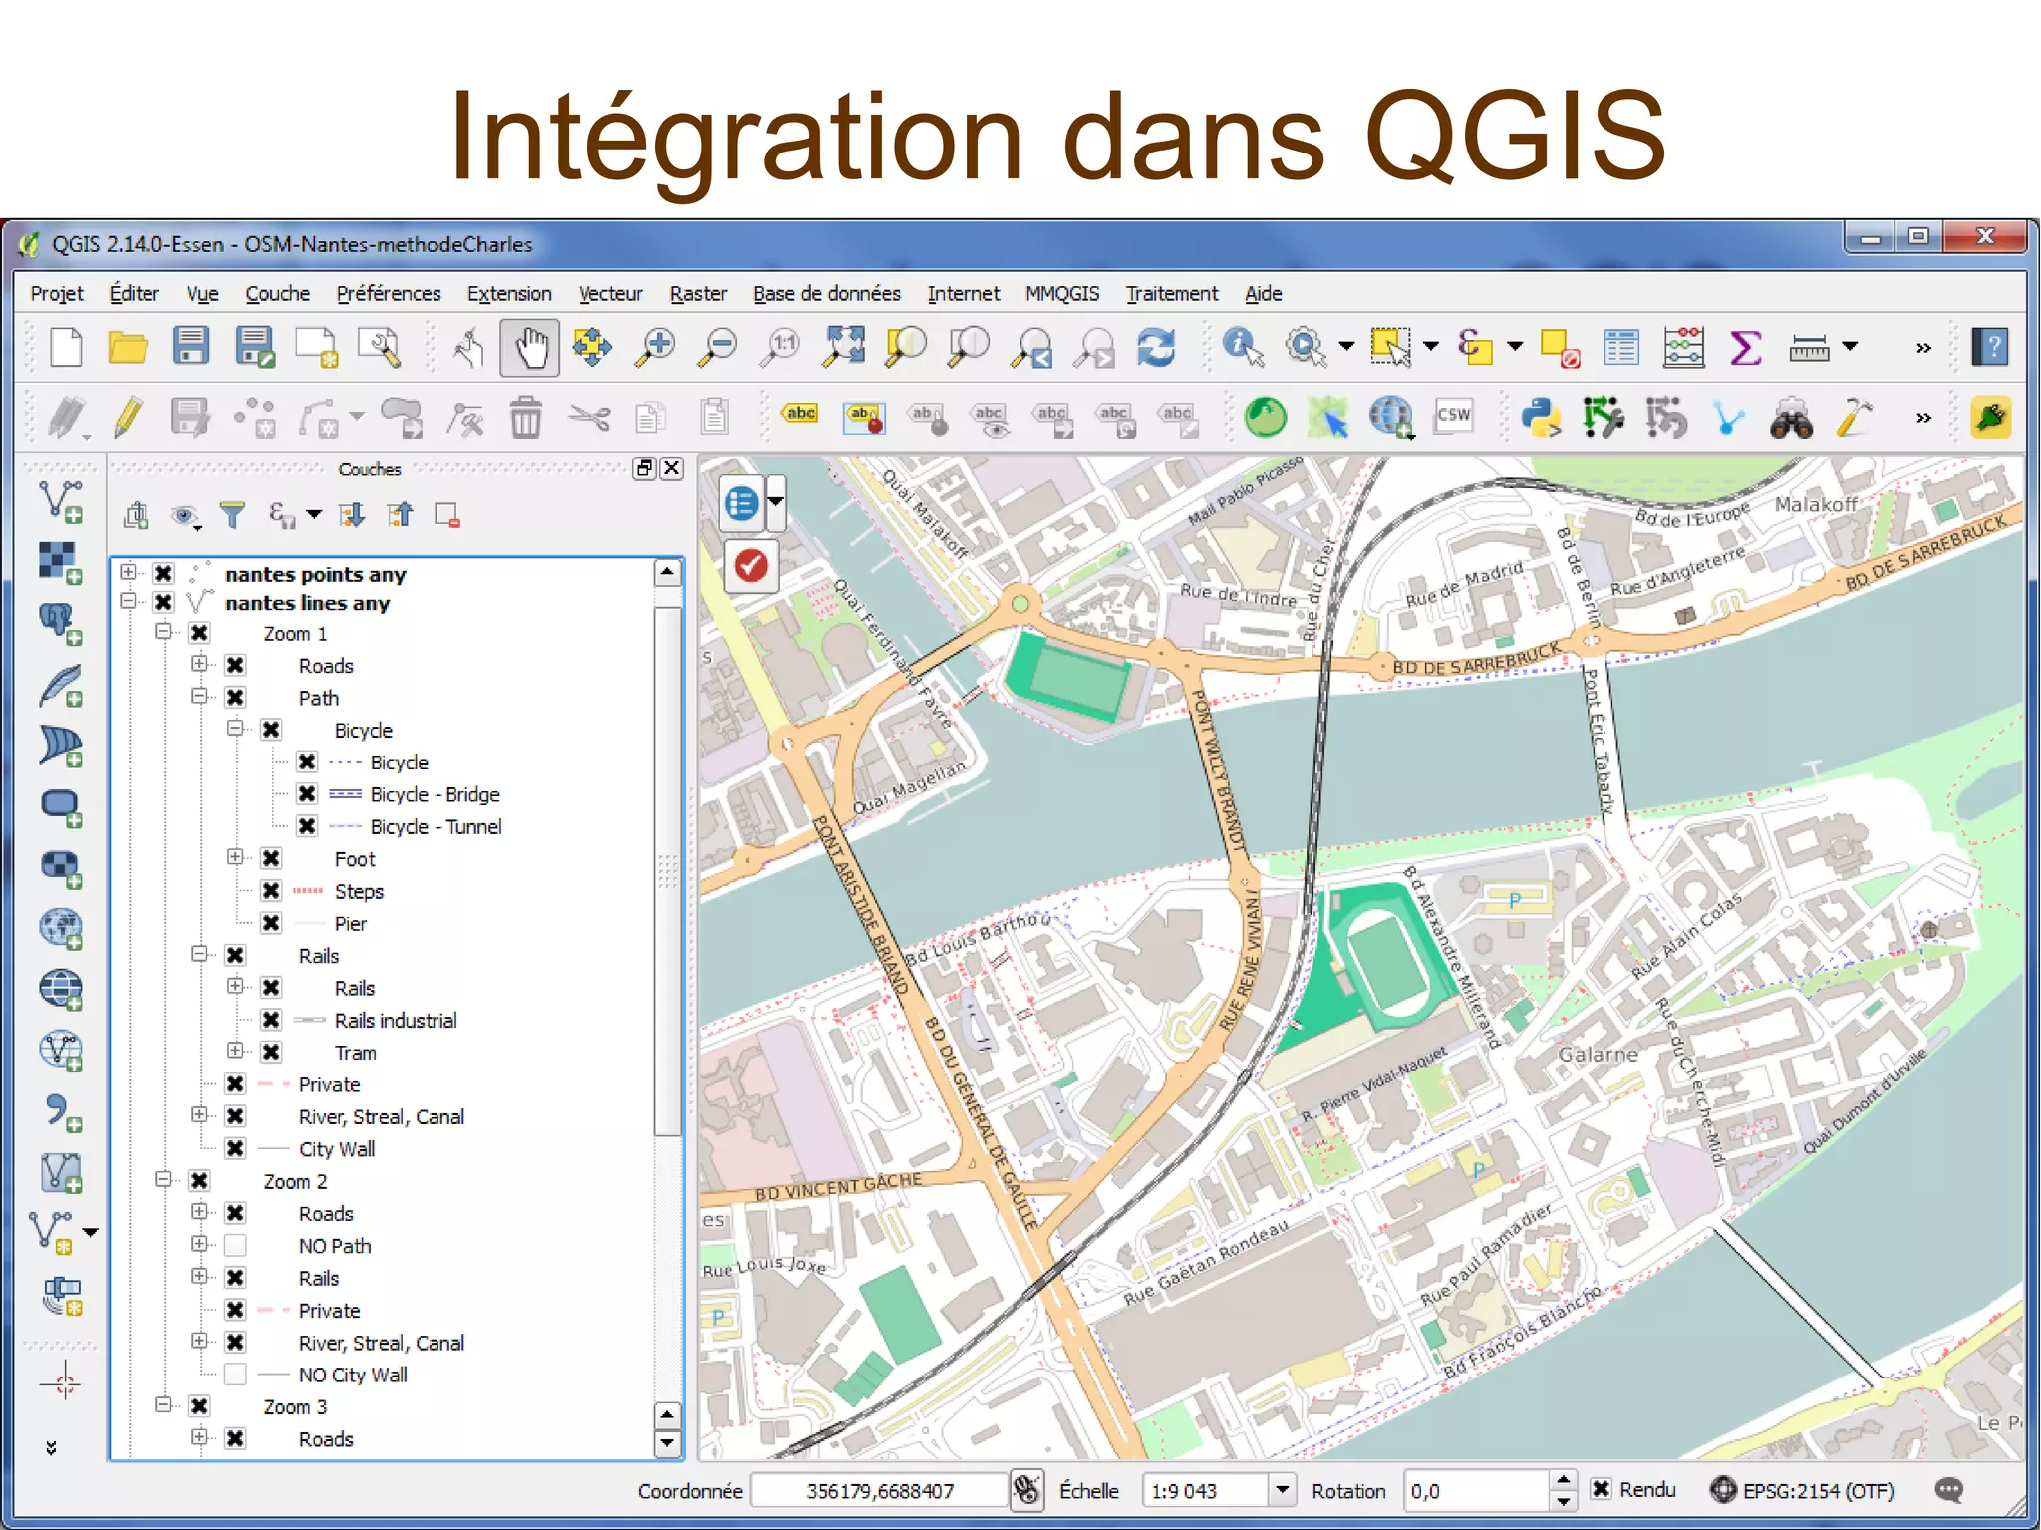The image size is (2041, 1530).
Task: Open the Échelle scale dropdown arrow
Action: 1282,1490
